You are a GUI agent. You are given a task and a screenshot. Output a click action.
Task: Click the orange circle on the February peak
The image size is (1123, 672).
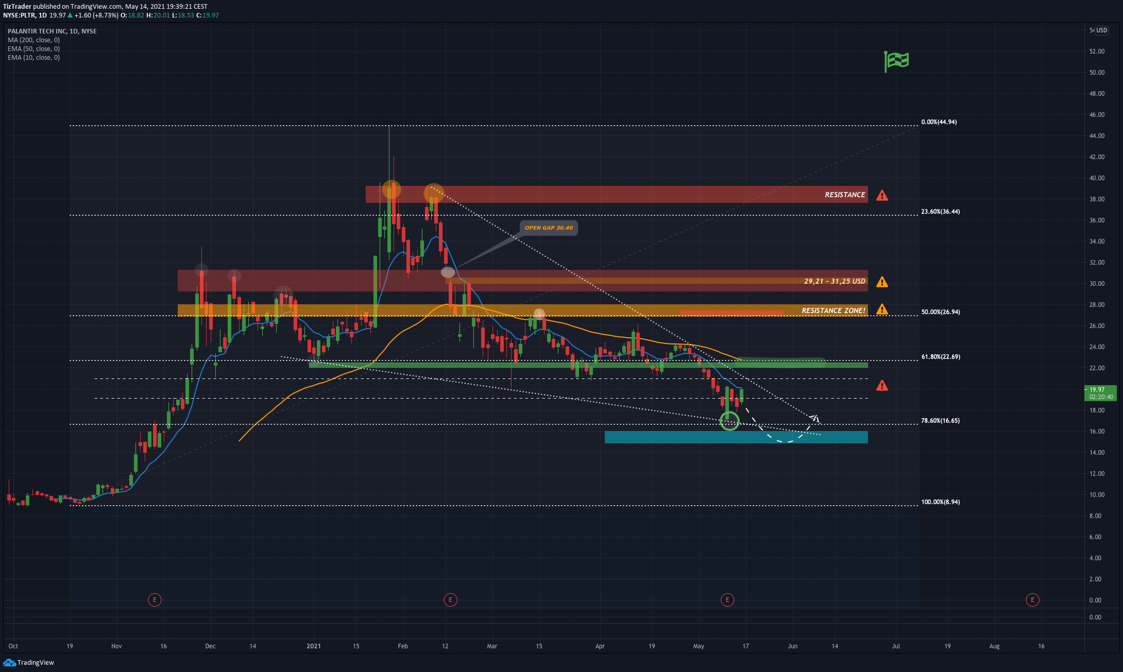(x=434, y=193)
